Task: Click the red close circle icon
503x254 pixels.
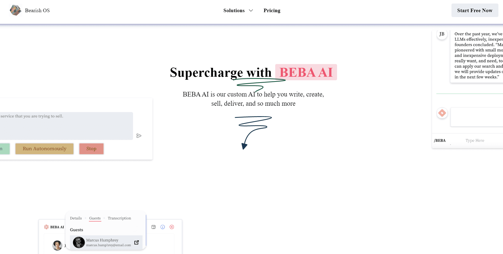Action: pyautogui.click(x=172, y=227)
